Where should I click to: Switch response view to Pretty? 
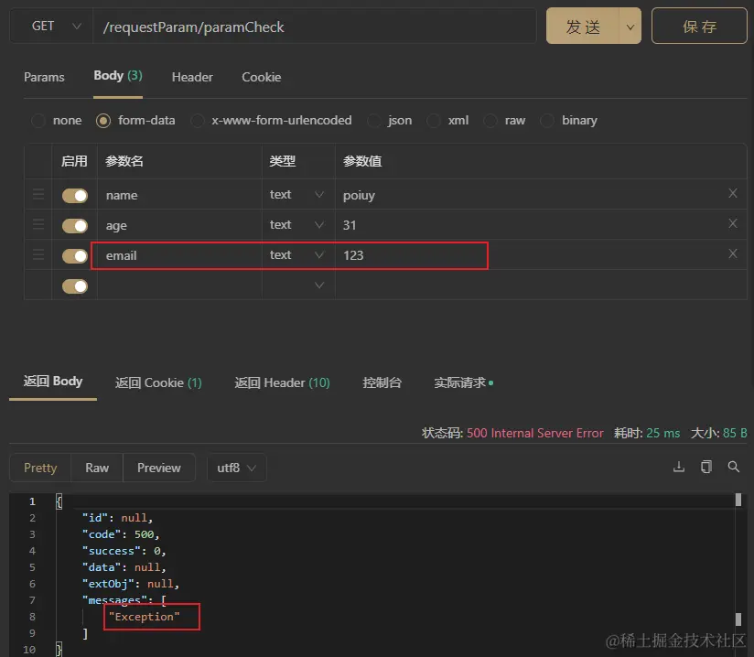[40, 468]
